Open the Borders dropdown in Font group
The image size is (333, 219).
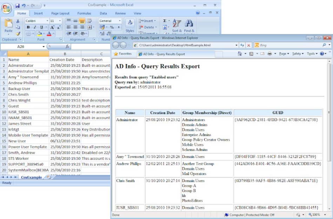pos(33,34)
